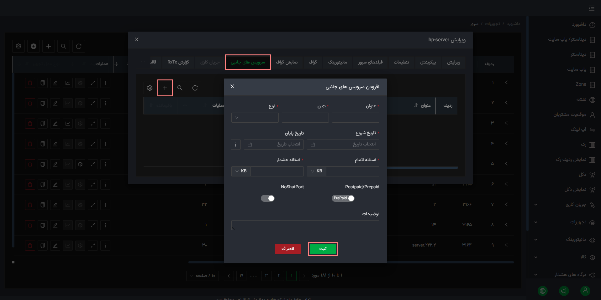The width and height of the screenshot is (601, 300).
Task: Switch to the مانیتورینگ tab
Action: (338, 62)
